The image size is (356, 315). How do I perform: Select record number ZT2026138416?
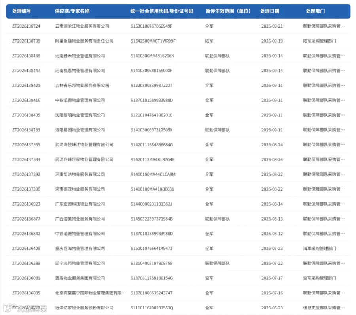pyautogui.click(x=26, y=100)
